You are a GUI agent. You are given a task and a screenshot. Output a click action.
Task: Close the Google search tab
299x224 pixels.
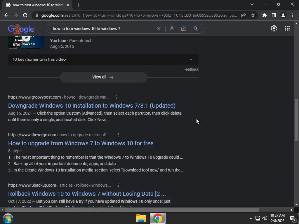tap(68, 5)
